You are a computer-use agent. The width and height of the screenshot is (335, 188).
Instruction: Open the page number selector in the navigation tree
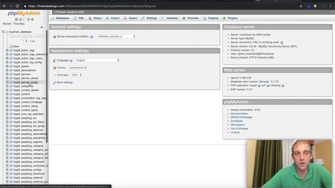(25, 41)
